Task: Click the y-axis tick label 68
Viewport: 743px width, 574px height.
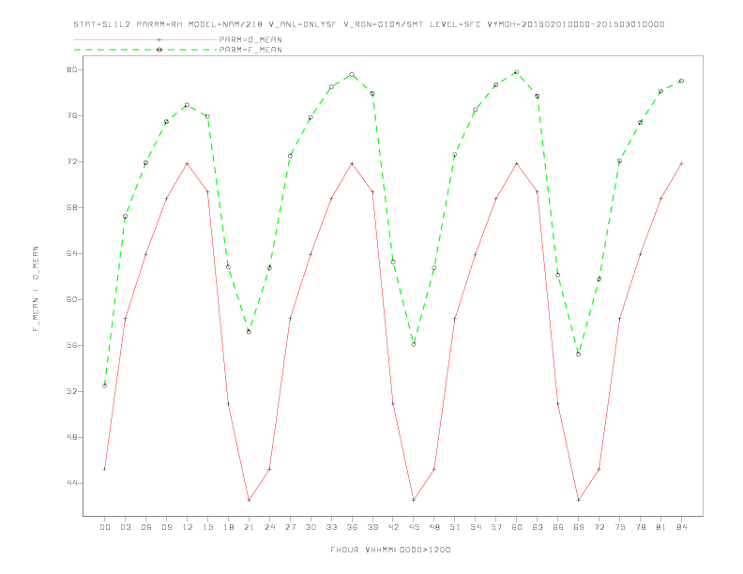Action: click(x=72, y=207)
